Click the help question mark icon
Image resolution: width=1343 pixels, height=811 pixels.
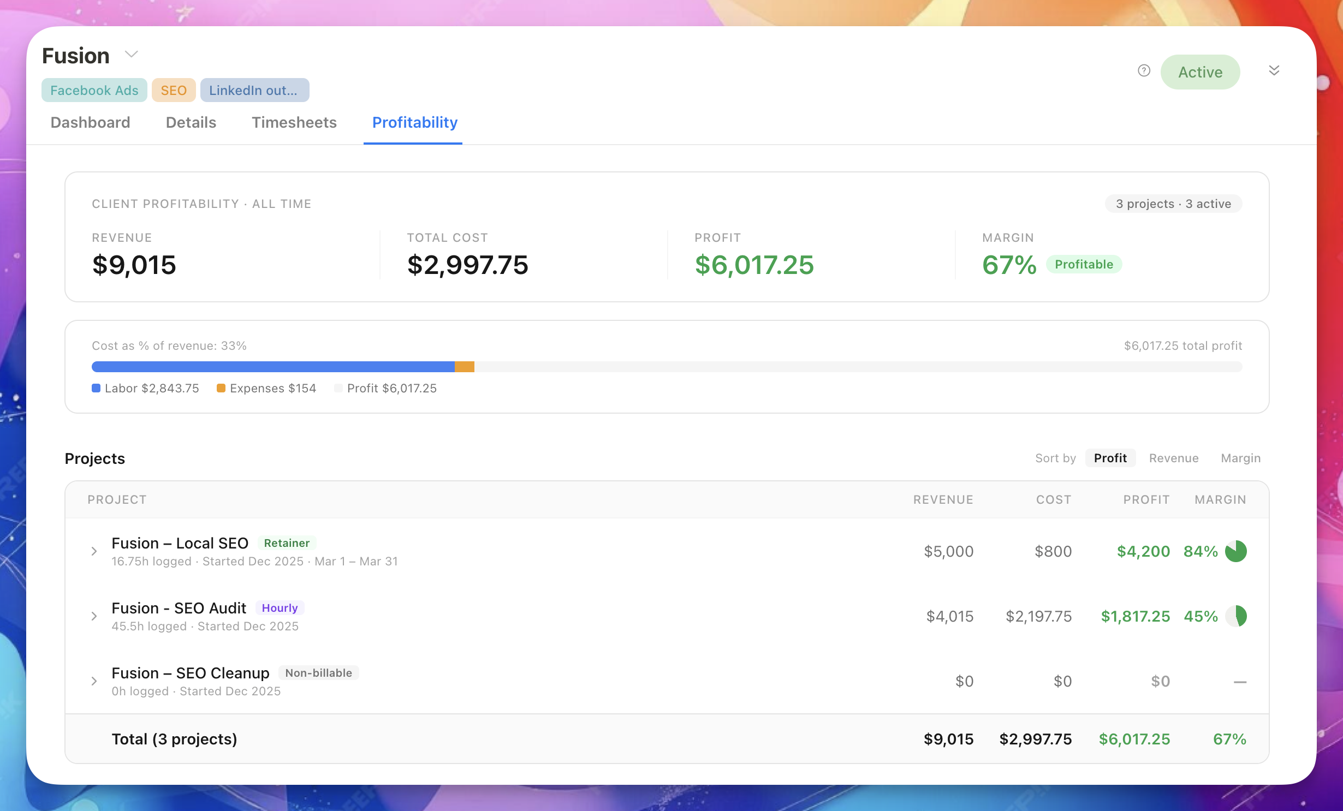pyautogui.click(x=1144, y=70)
